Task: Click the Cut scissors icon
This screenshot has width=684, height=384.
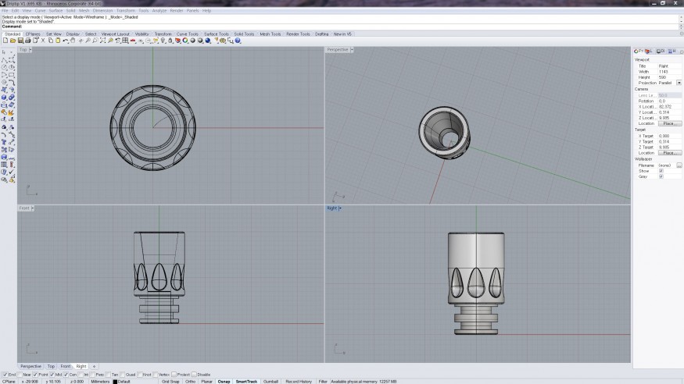Action: point(43,41)
